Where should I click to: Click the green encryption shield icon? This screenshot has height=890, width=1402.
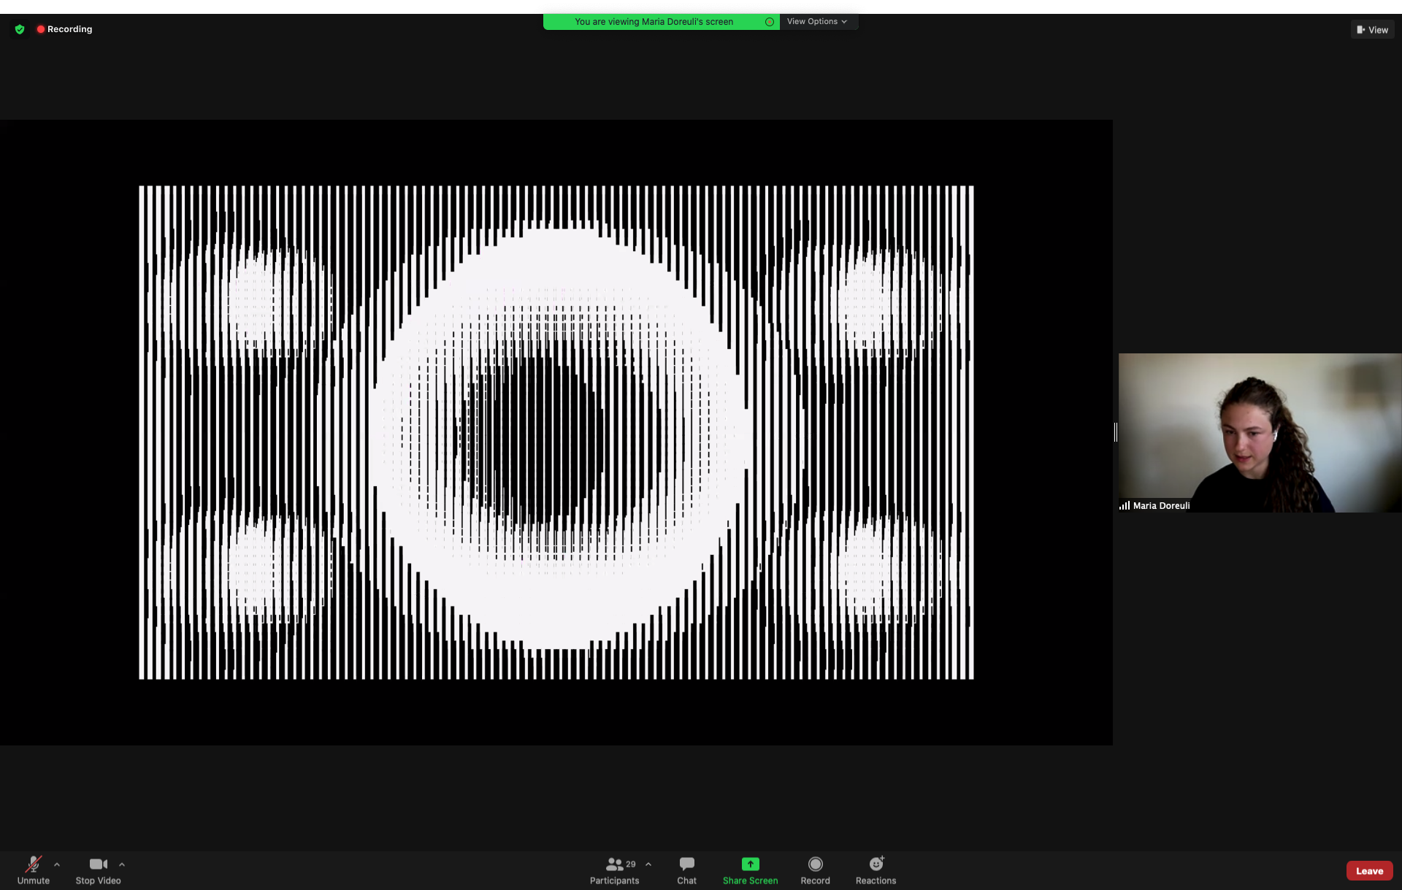20,29
